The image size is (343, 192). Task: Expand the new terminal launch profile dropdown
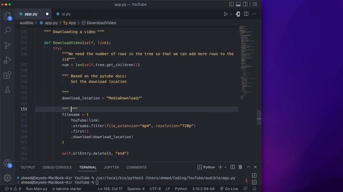click(225, 167)
